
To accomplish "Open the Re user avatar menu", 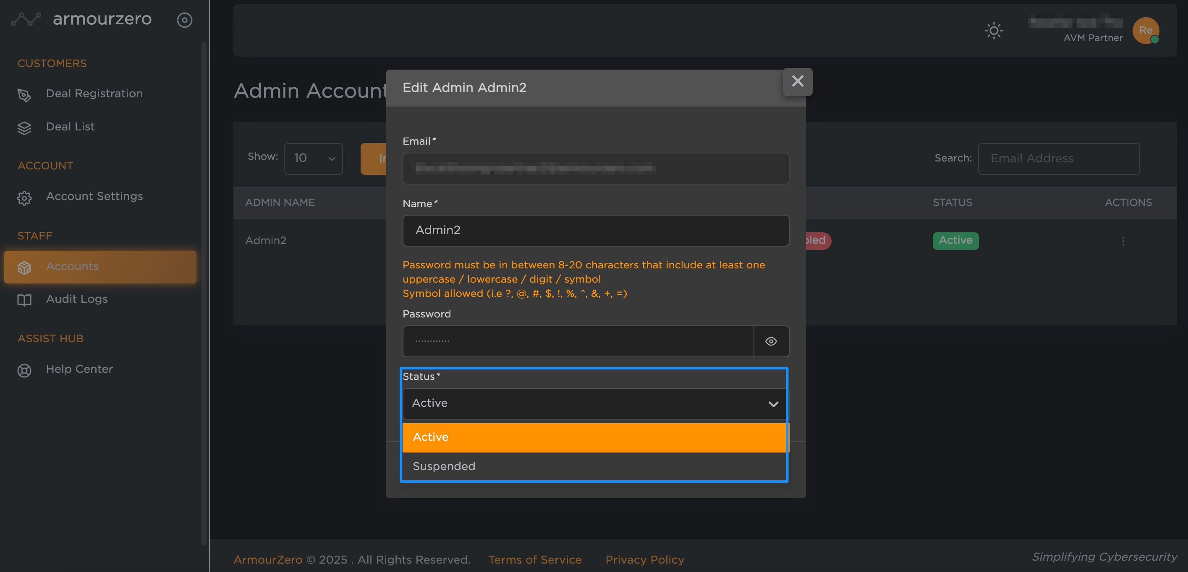I will [x=1145, y=30].
